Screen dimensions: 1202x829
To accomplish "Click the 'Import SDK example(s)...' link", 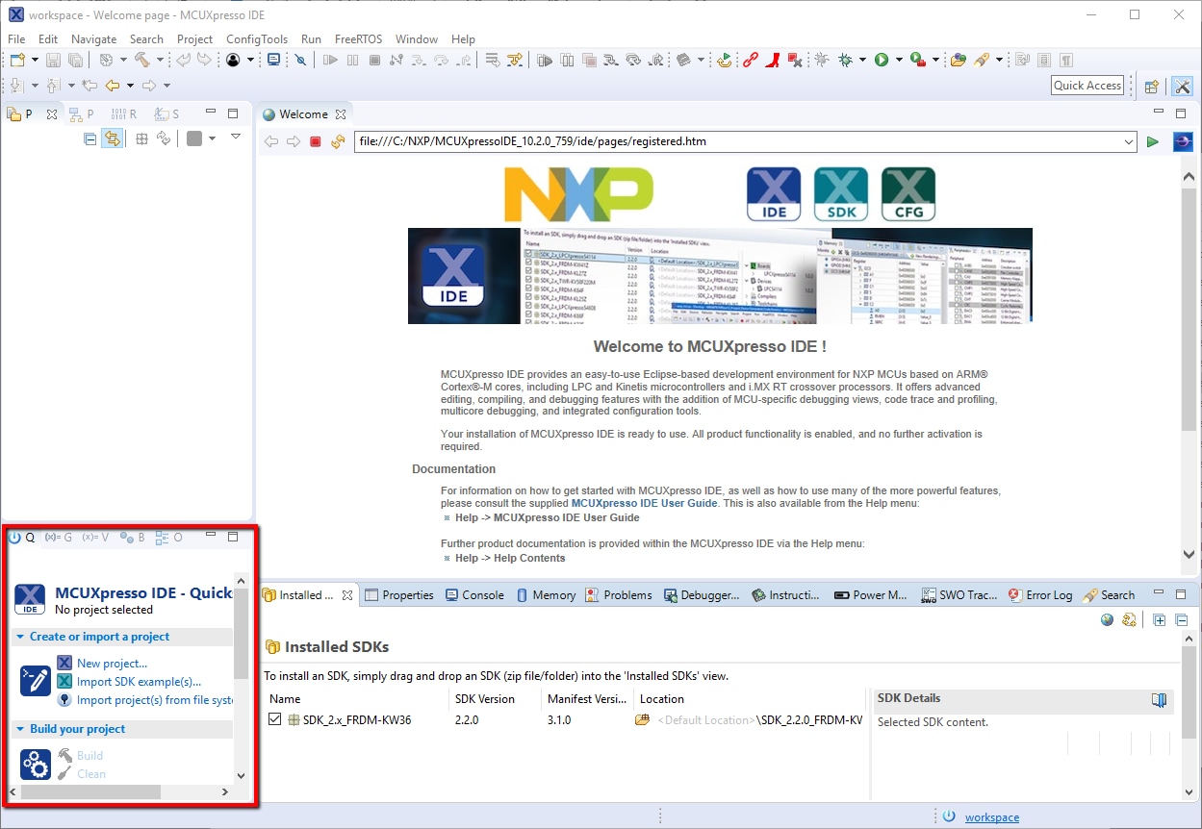I will click(x=139, y=682).
